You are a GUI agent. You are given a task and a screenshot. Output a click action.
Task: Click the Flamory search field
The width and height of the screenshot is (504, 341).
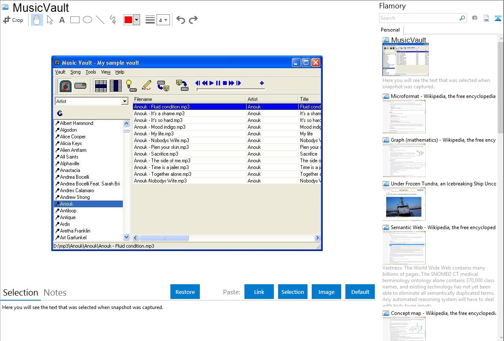click(x=419, y=18)
